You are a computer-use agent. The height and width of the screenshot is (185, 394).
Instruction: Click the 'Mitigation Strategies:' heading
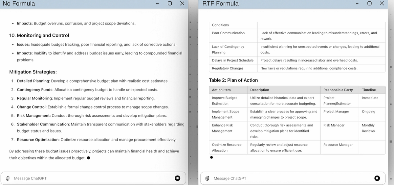point(33,72)
